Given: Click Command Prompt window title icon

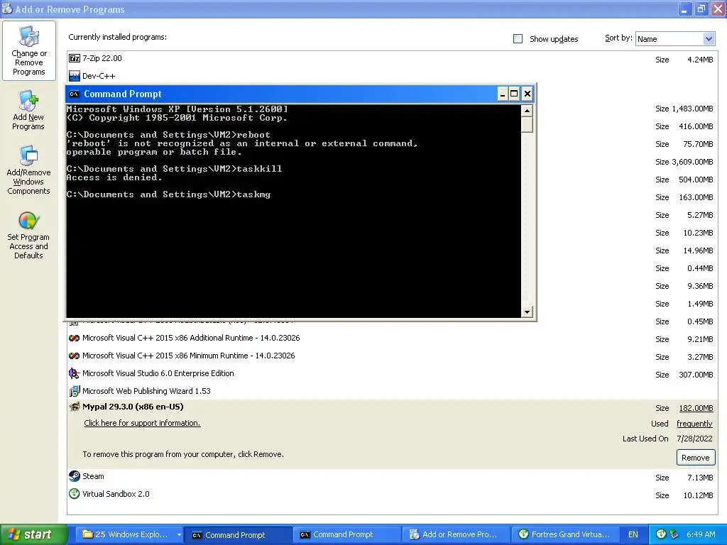Looking at the screenshot, I should [x=74, y=94].
